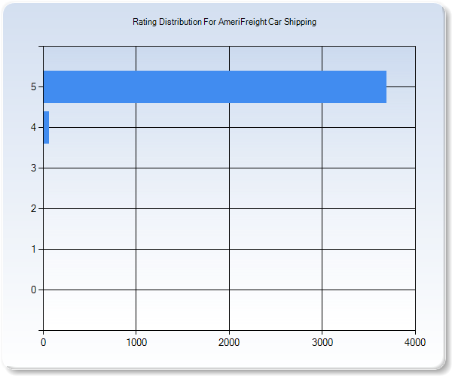Click the 5-star rating bar

(215, 86)
